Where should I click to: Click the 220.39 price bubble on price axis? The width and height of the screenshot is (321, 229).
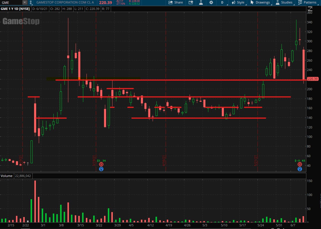tap(313, 79)
